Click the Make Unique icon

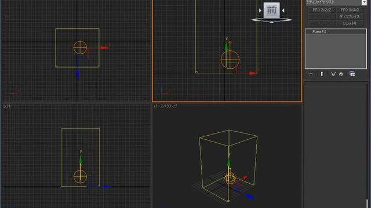pyautogui.click(x=333, y=74)
